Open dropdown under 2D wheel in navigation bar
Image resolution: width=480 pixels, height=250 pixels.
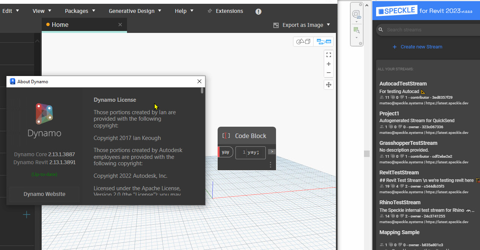pos(356,22)
